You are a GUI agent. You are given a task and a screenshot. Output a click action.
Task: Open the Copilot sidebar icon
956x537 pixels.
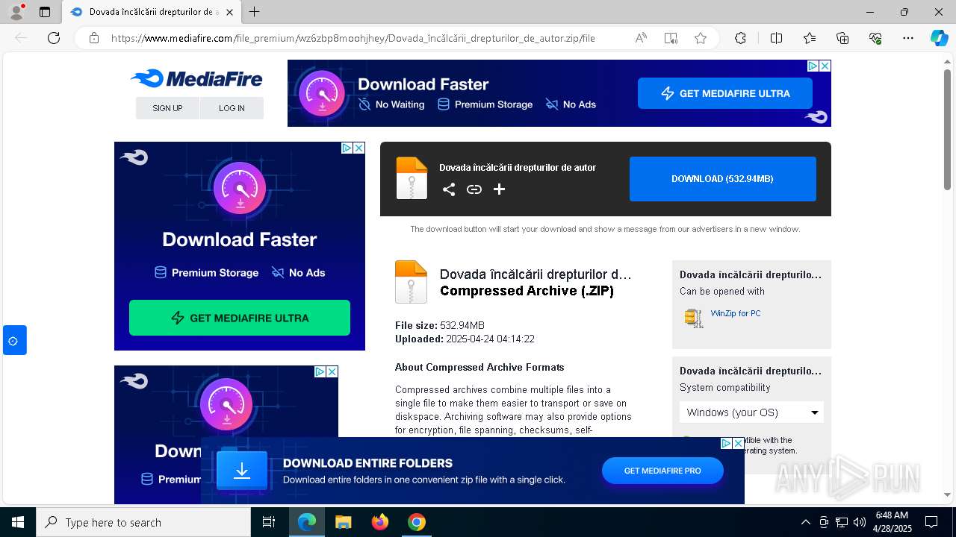click(x=939, y=38)
